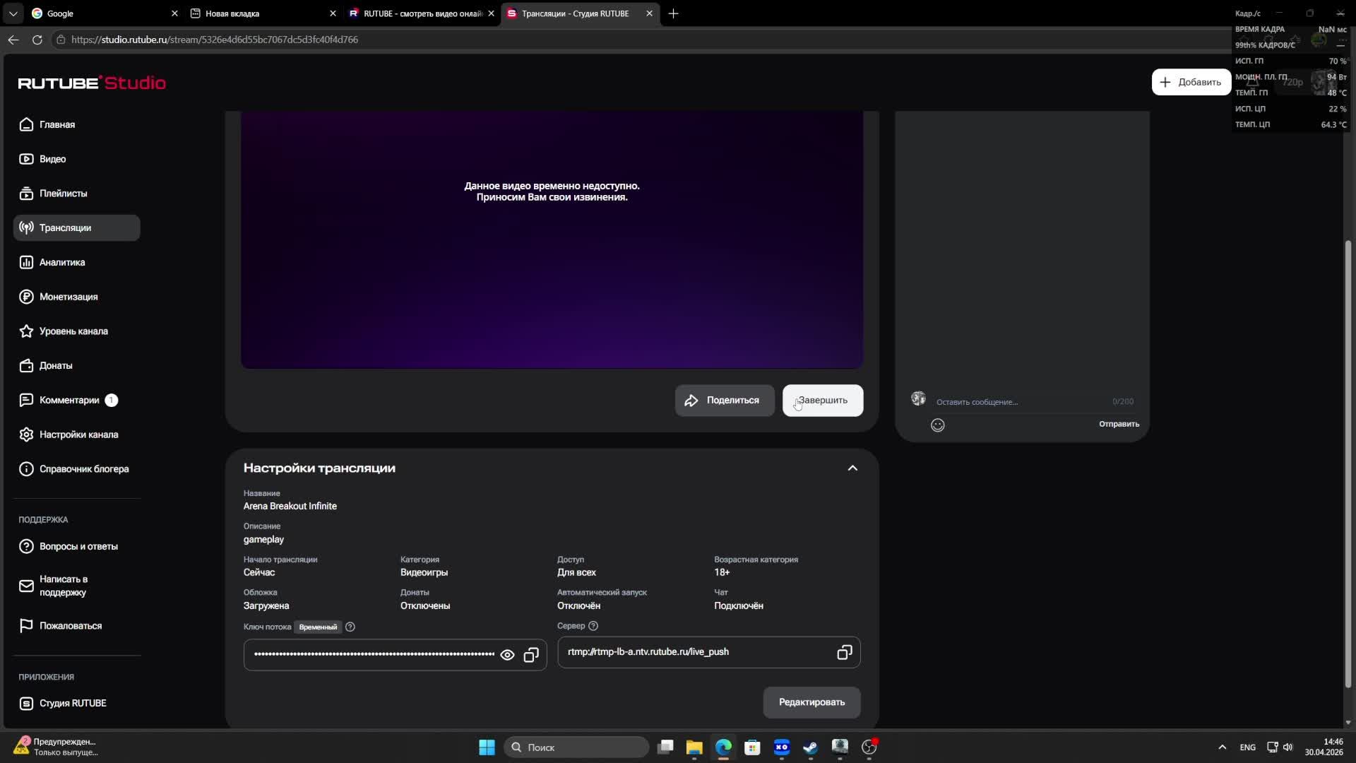Open Steam from the Windows taskbar
The height and width of the screenshot is (763, 1356).
(810, 747)
